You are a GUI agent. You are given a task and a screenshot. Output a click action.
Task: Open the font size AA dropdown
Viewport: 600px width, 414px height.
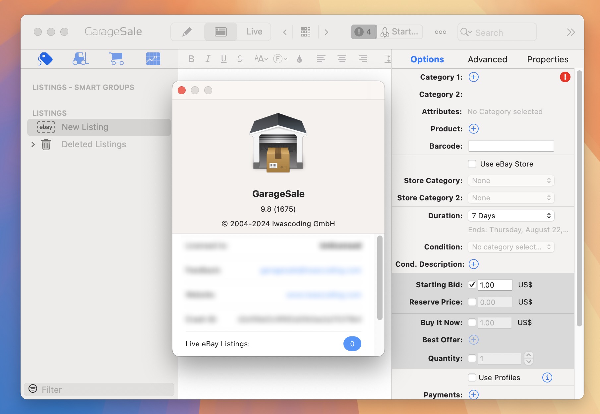pyautogui.click(x=261, y=59)
